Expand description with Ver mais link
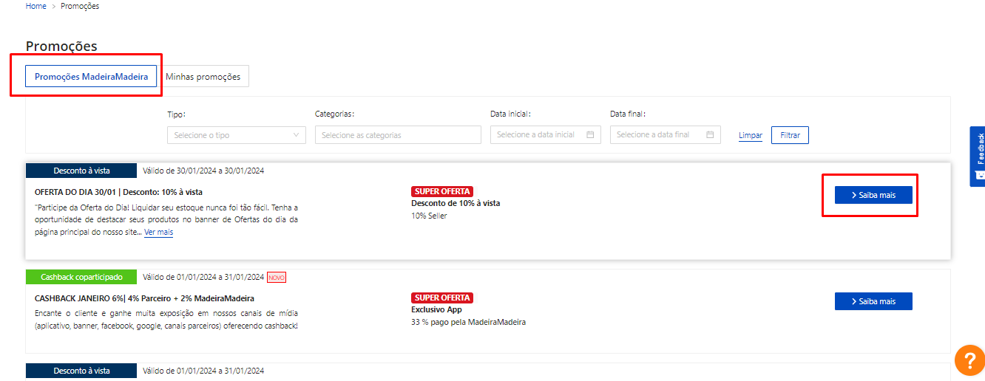 (x=158, y=232)
